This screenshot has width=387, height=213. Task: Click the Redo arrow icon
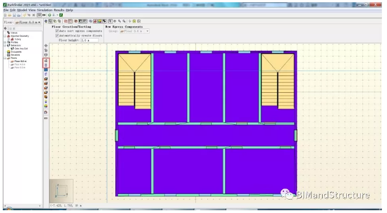29,15
